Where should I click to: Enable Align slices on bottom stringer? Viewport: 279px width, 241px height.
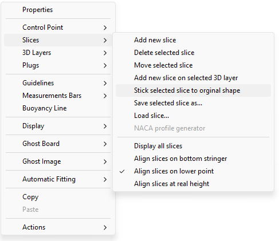pos(193,159)
